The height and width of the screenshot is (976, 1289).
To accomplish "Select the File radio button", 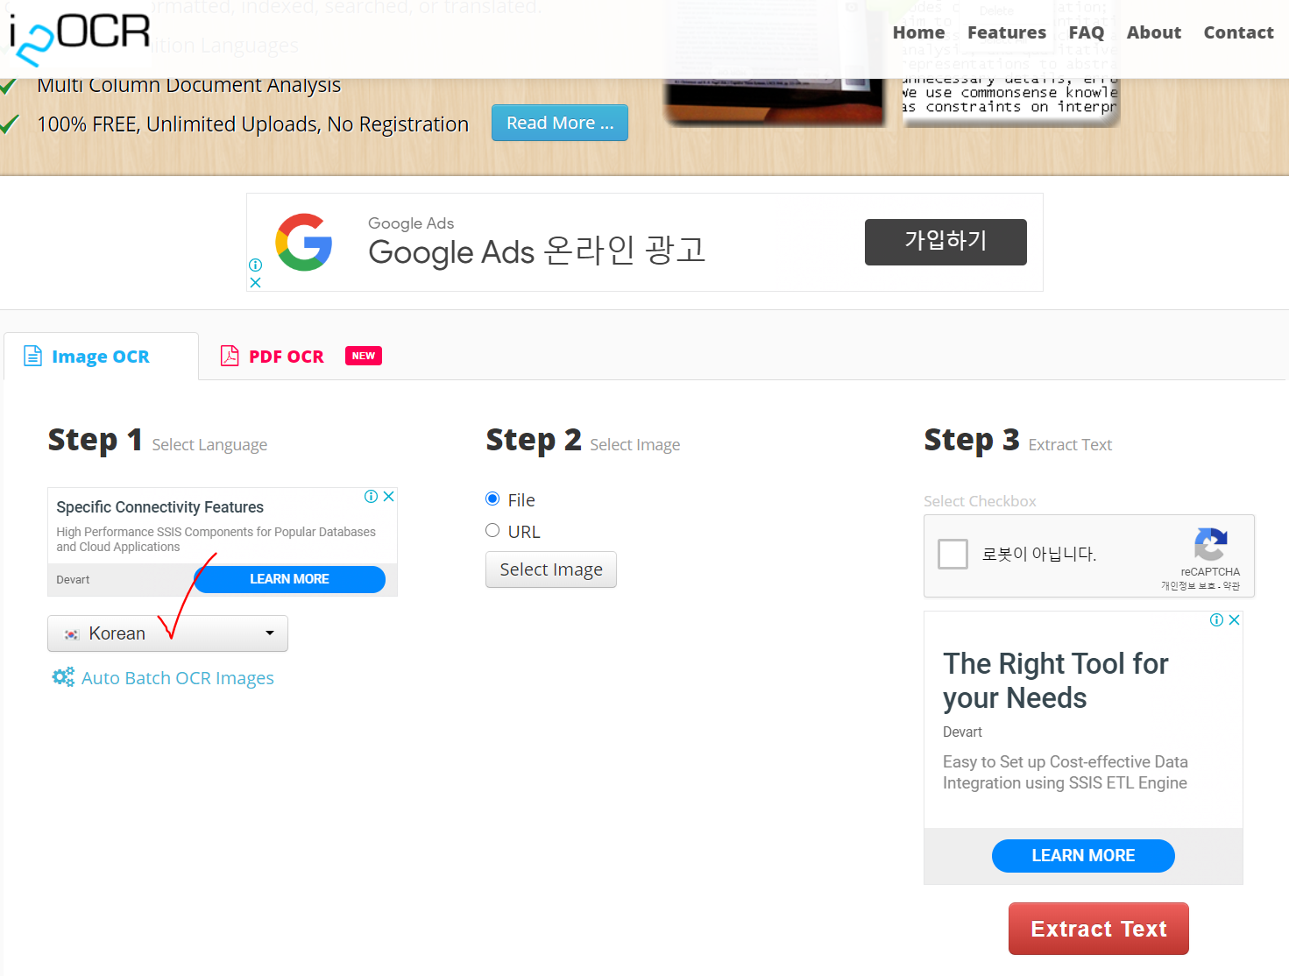I will (x=492, y=499).
